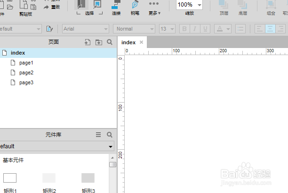Select the 矩形2 rectangle widget
The image size is (288, 193).
coord(49,183)
